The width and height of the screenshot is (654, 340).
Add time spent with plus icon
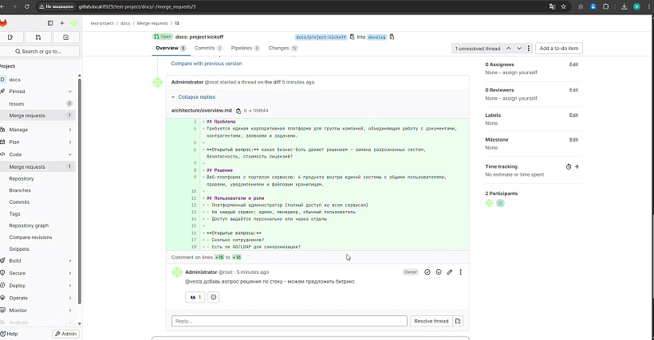click(577, 167)
